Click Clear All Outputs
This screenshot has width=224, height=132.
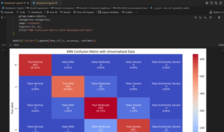click(x=84, y=12)
